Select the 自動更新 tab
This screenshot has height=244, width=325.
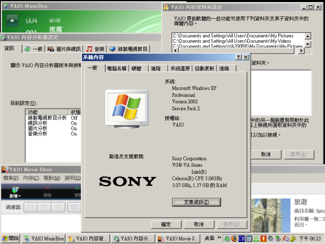click(205, 69)
